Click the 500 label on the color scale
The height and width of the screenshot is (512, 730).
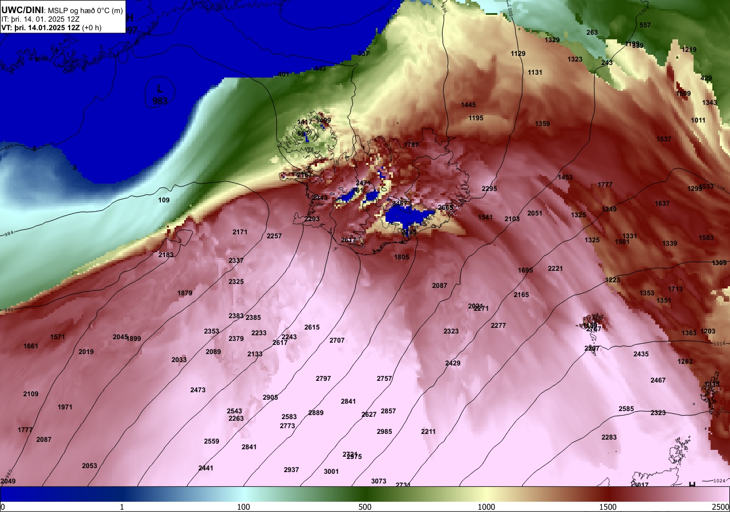pos(365,507)
